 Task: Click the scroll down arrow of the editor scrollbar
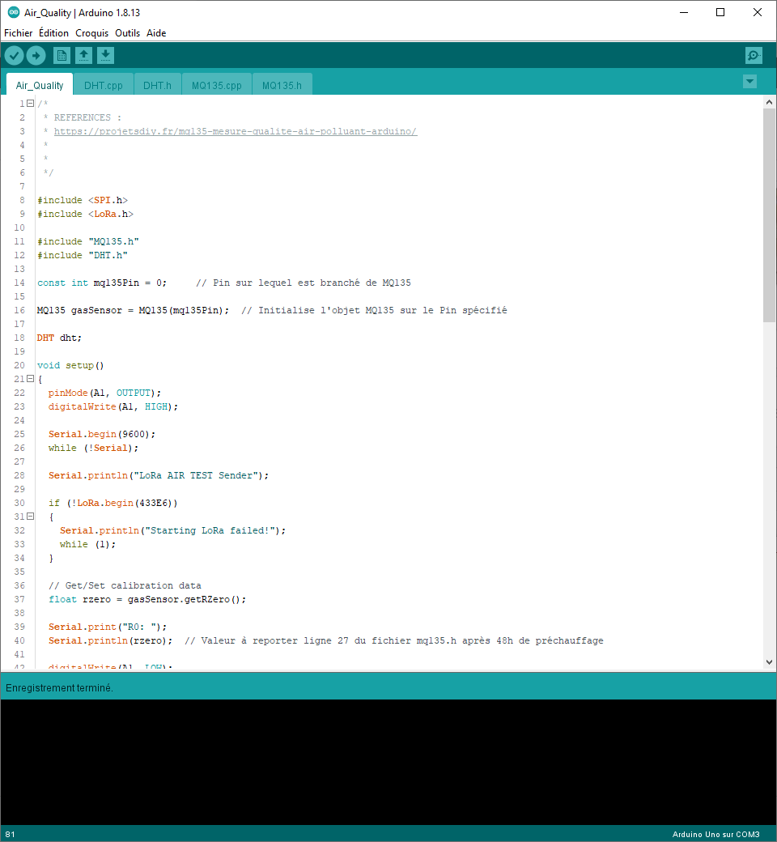(769, 661)
